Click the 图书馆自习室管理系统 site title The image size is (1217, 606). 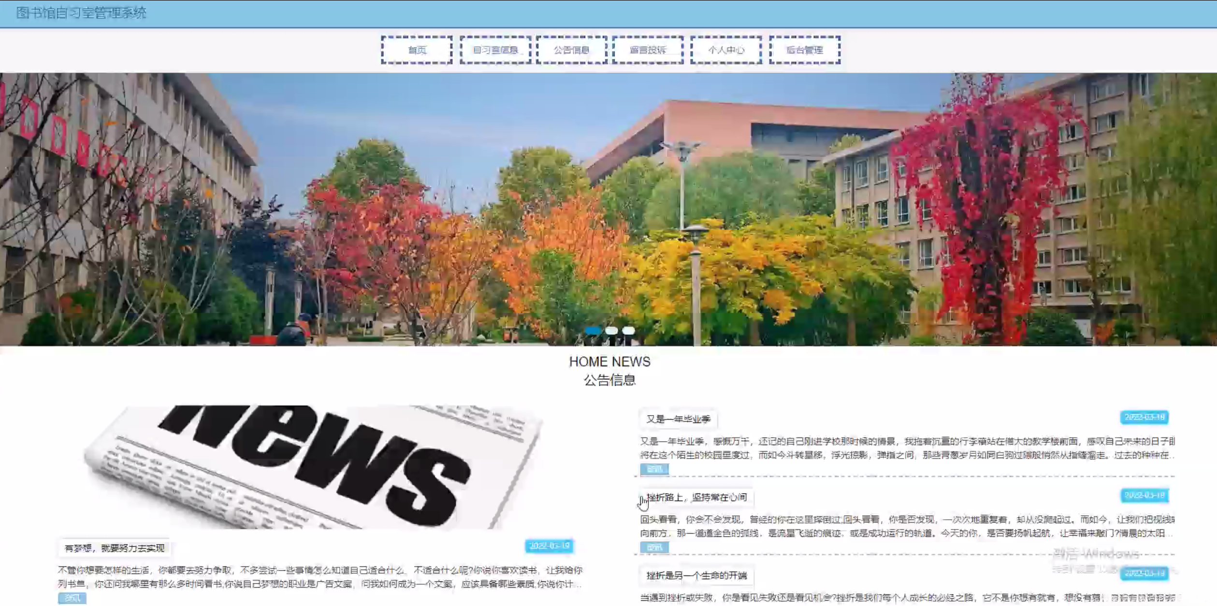[81, 13]
